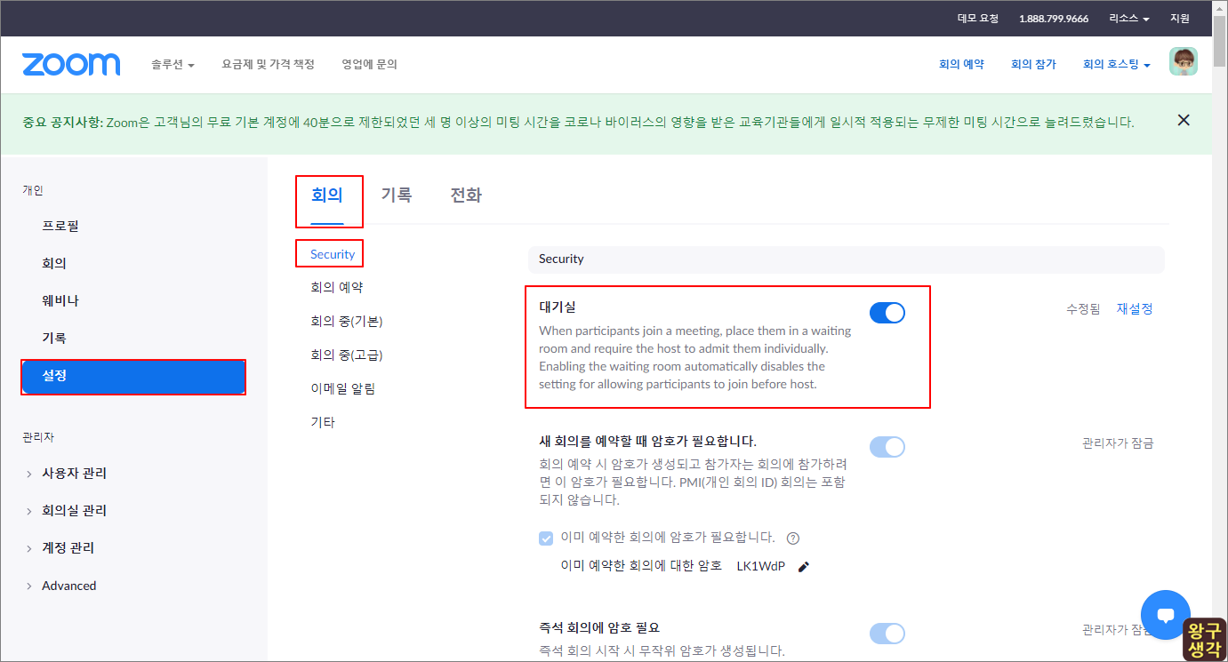This screenshot has height=662, width=1228.
Task: Click the Security section heading
Action: [x=561, y=259]
